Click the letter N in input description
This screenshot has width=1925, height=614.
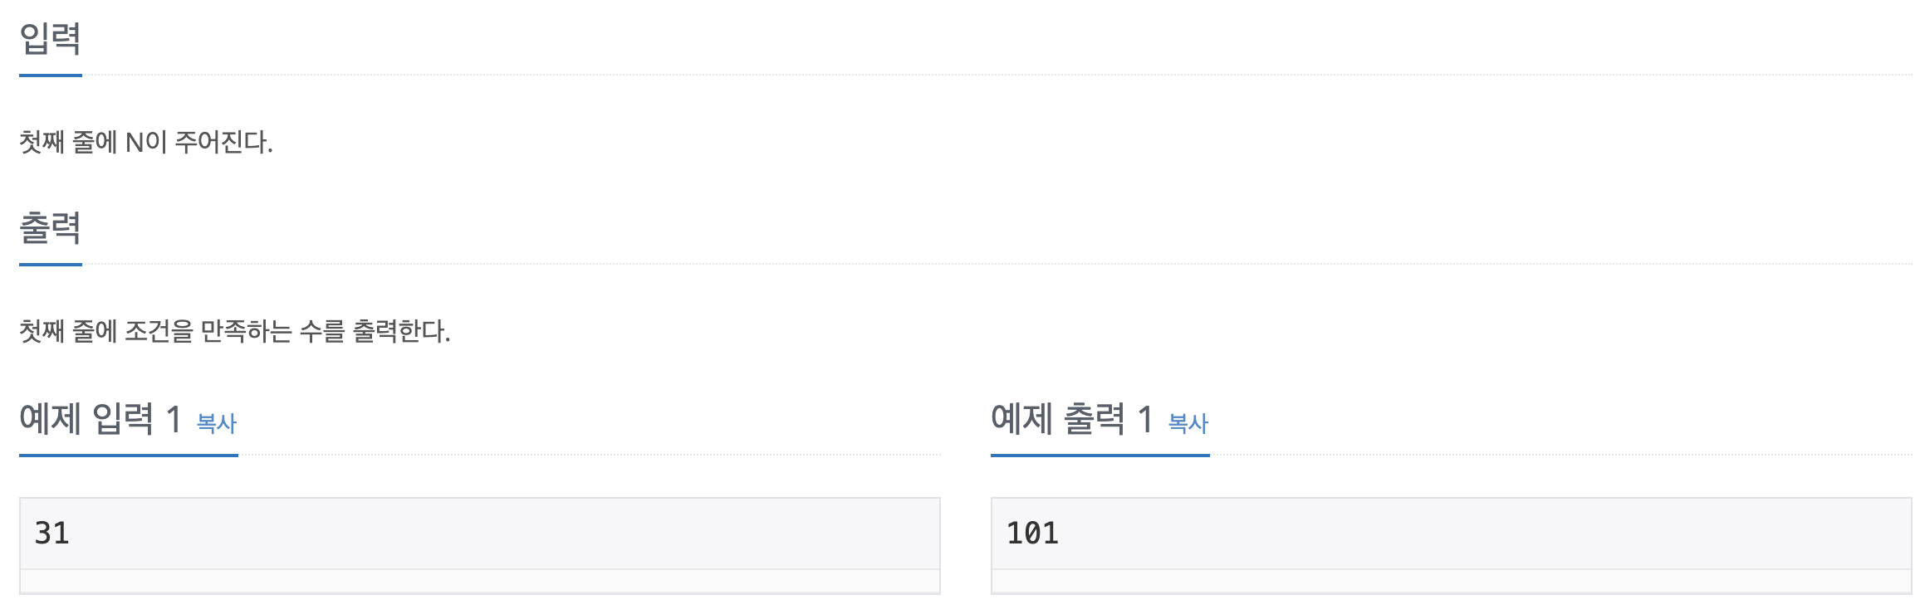pos(135,143)
